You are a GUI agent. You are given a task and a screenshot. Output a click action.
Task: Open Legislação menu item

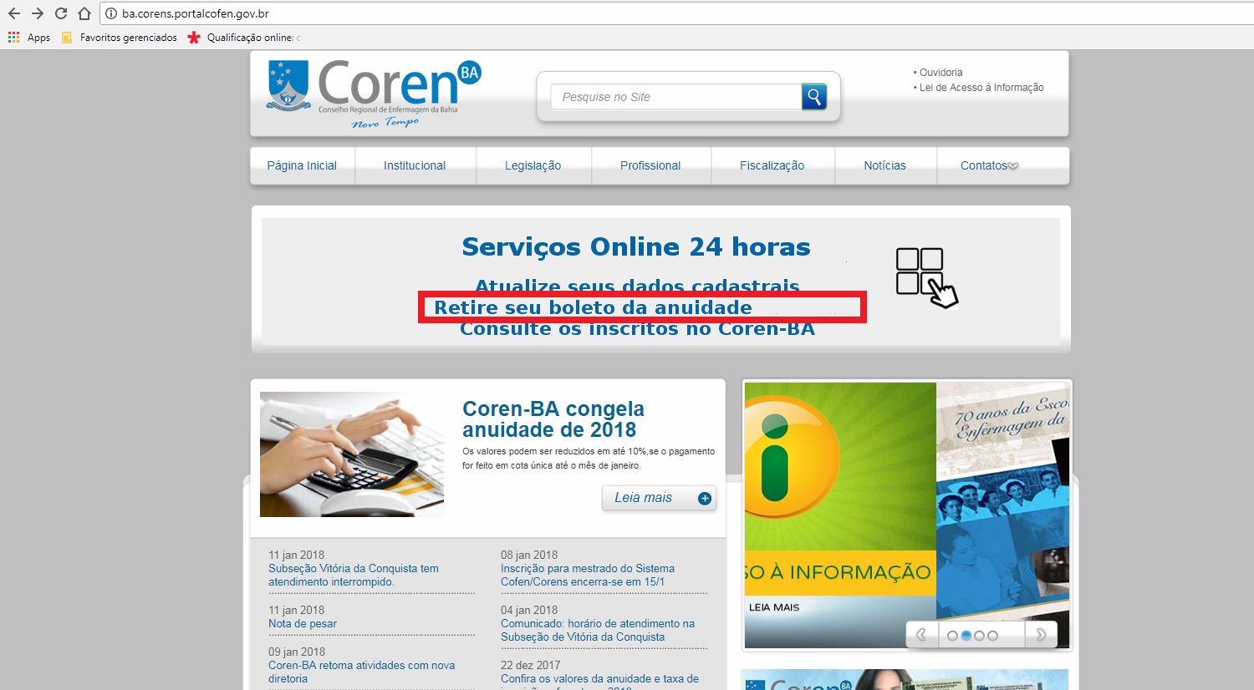click(533, 165)
